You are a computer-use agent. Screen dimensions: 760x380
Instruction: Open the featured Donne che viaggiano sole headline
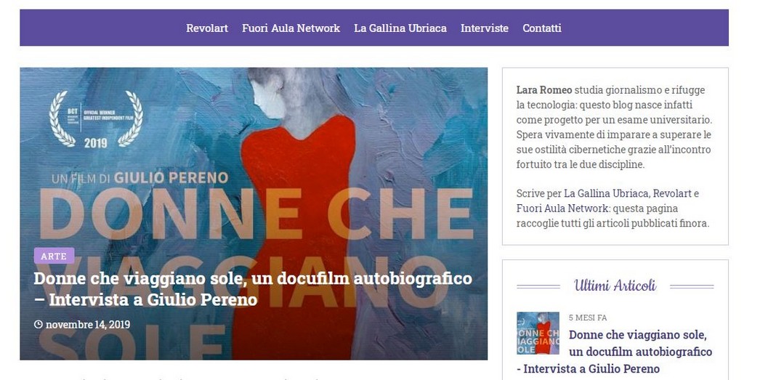pyautogui.click(x=253, y=289)
